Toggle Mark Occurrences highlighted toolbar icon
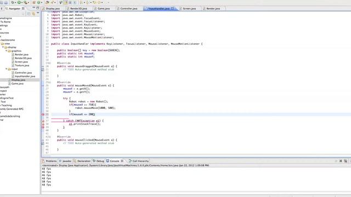The height and width of the screenshot is (197, 351). (66, 2)
